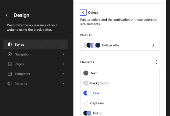Expand the Navigation chevron
The width and height of the screenshot is (170, 116).
click(x=63, y=54)
